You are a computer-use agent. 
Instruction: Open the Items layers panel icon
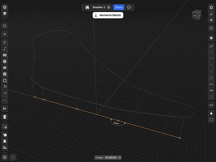5,14
